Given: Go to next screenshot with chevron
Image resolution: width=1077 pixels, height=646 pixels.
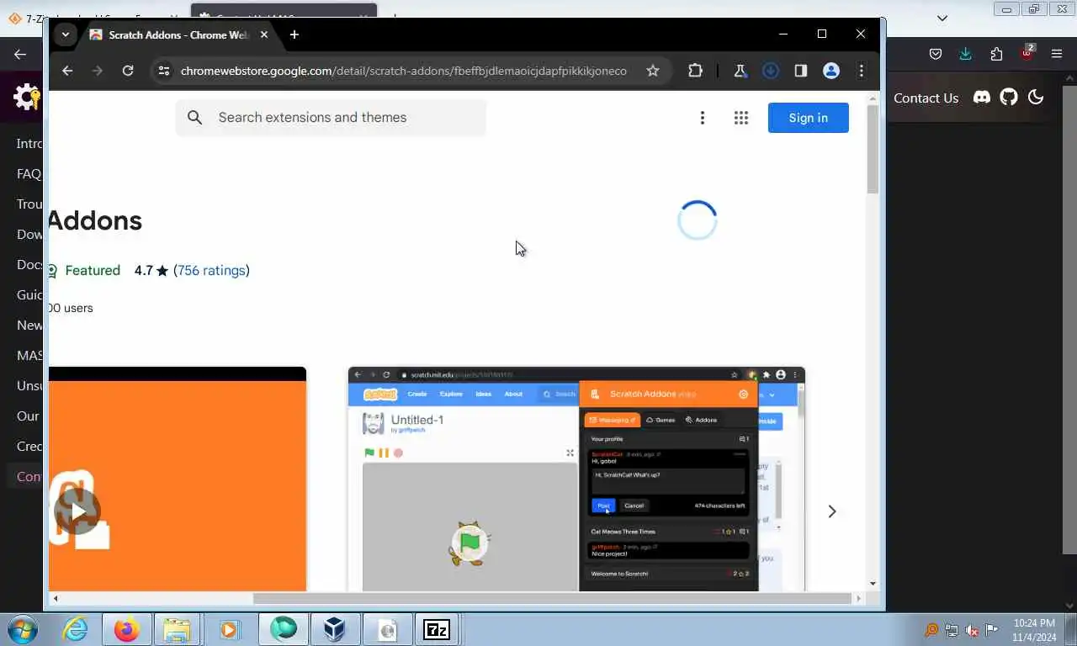Looking at the screenshot, I should point(831,511).
